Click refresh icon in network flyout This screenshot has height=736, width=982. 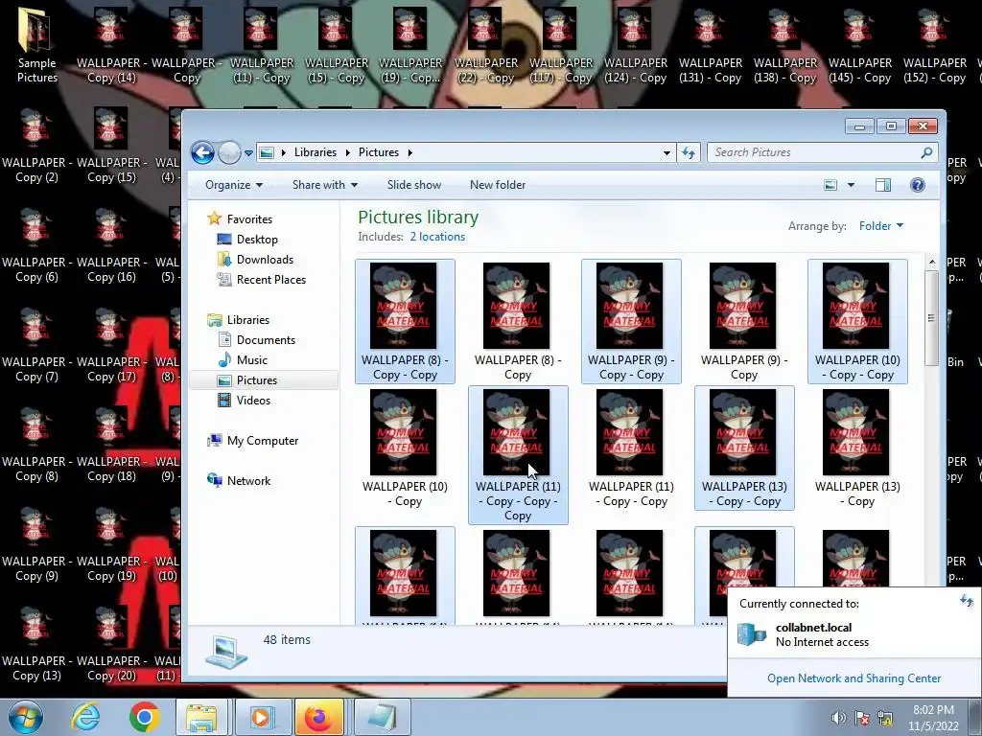[x=966, y=601]
